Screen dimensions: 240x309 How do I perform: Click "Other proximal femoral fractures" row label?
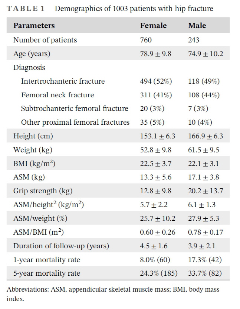75,122
